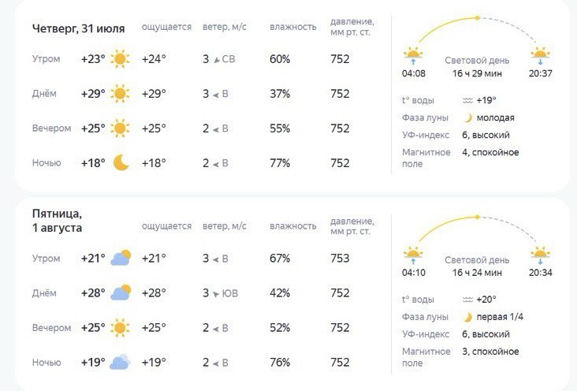577x391 pixels.
Task: Click the sunset icon above 20:37
Action: tap(540, 54)
